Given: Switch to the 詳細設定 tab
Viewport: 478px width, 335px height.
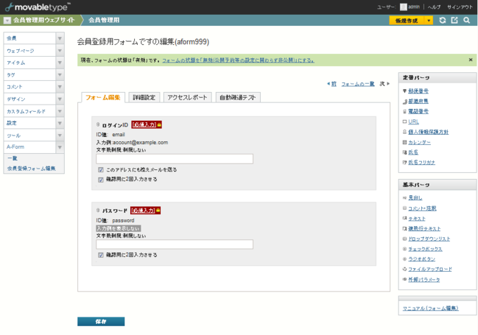Looking at the screenshot, I should coord(145,98).
